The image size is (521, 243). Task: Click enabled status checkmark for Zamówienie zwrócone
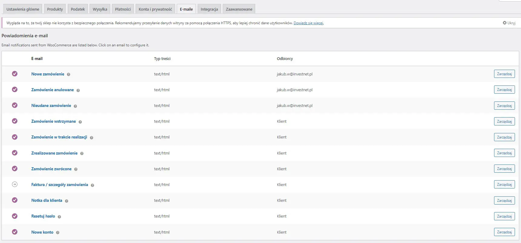[15, 168]
